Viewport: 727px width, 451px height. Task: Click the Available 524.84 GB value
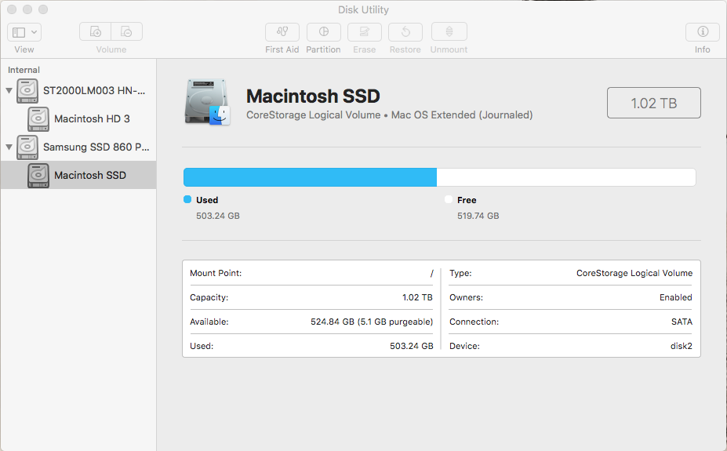point(372,322)
